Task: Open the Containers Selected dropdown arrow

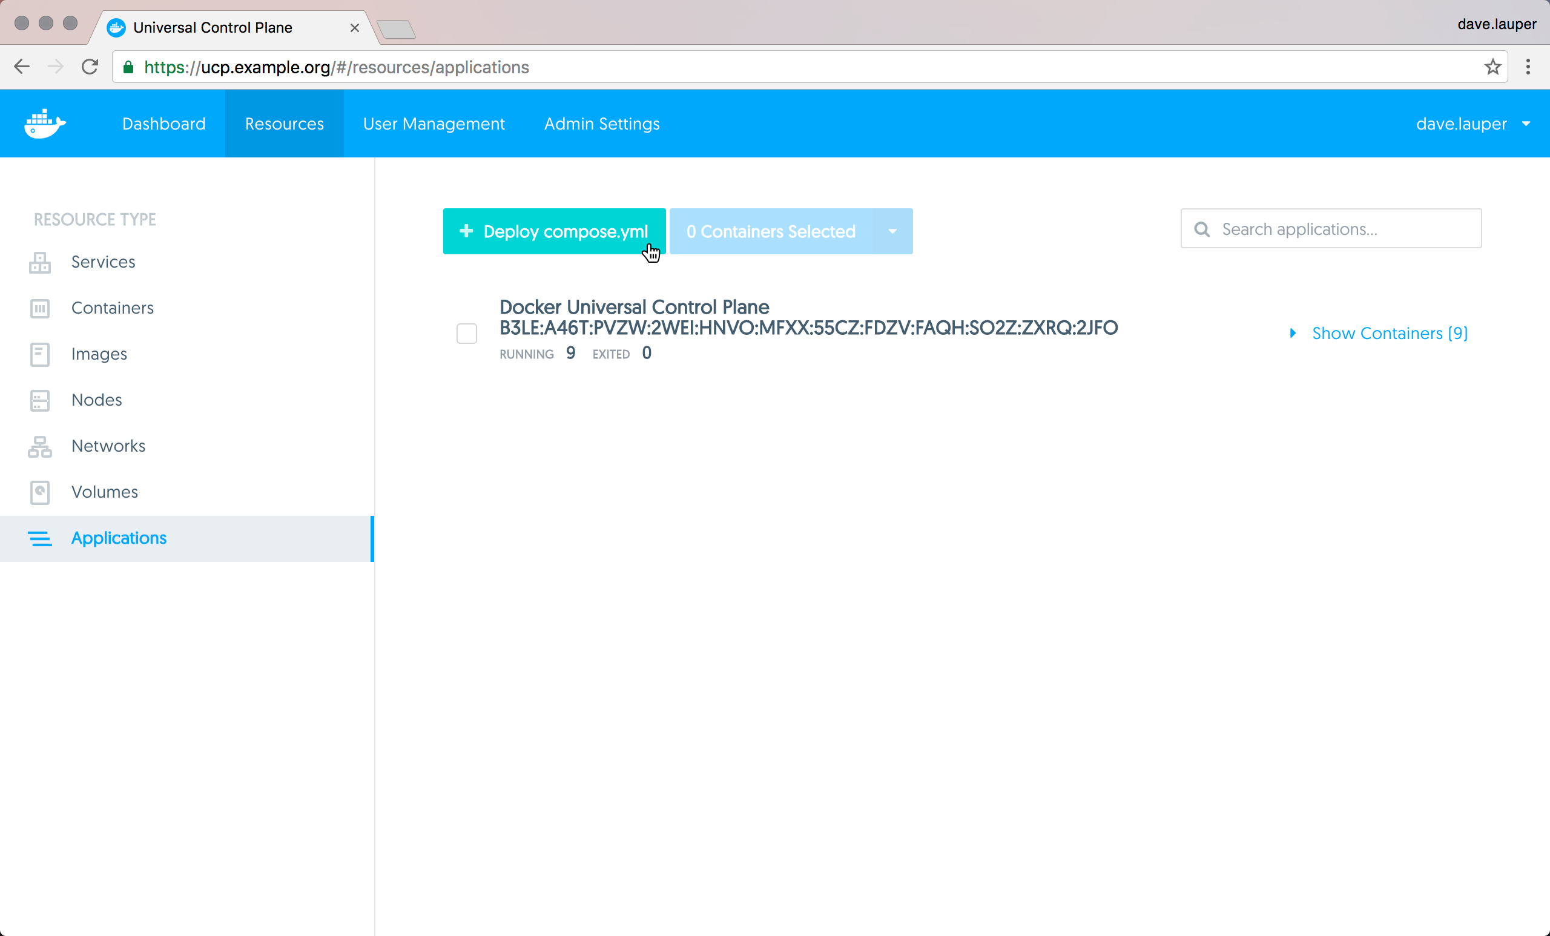Action: tap(892, 231)
